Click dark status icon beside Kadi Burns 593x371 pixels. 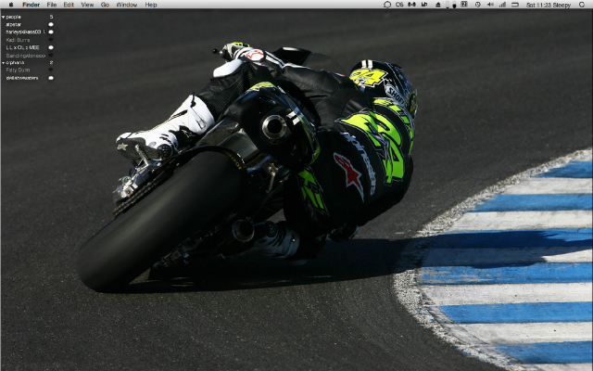tap(51, 40)
